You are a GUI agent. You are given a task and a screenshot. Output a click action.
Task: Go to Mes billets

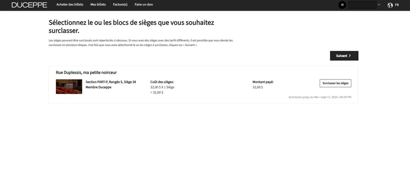[98, 5]
